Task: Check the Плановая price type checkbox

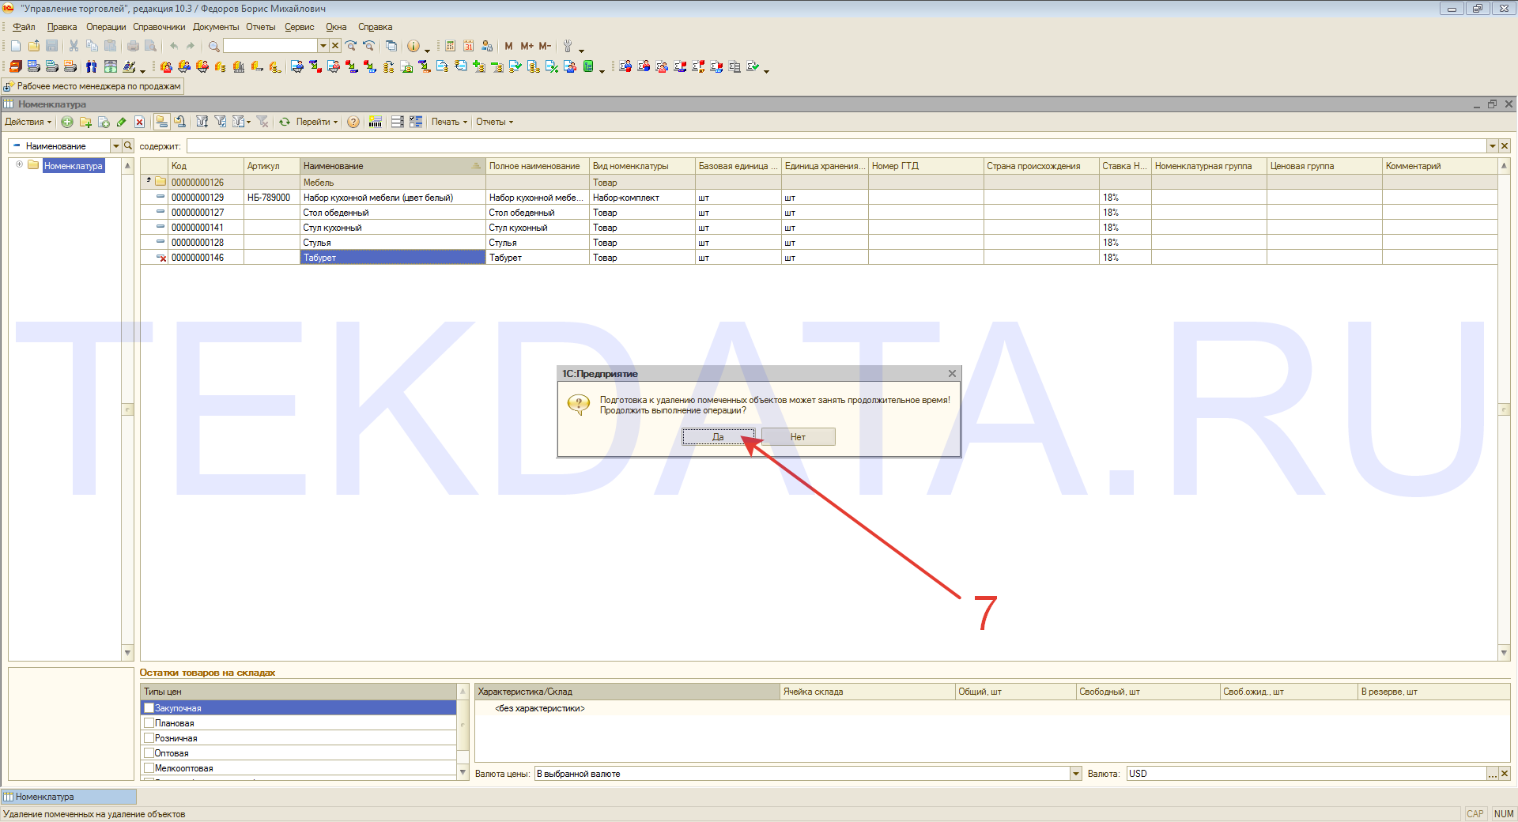Action: click(x=149, y=723)
